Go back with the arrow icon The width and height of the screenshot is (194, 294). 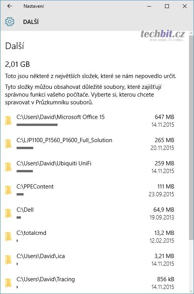coord(10,6)
